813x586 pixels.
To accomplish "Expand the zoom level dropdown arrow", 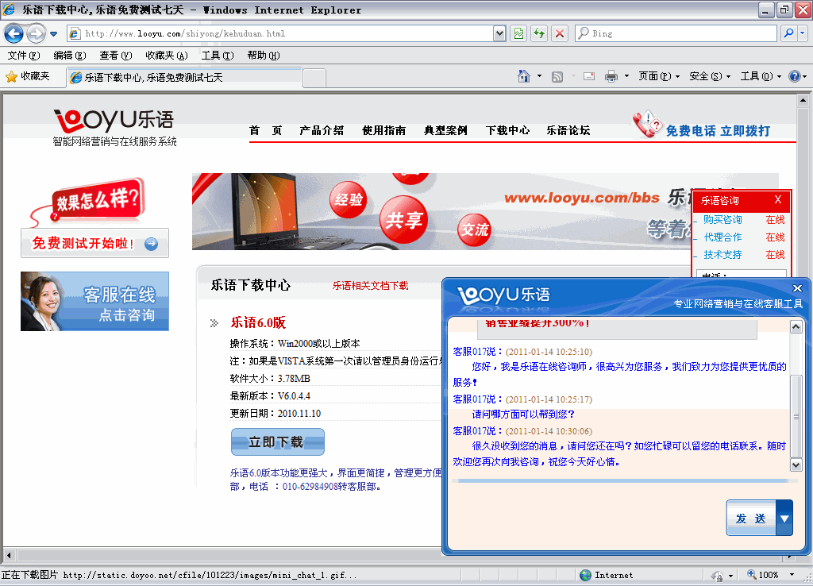I will coord(792,575).
